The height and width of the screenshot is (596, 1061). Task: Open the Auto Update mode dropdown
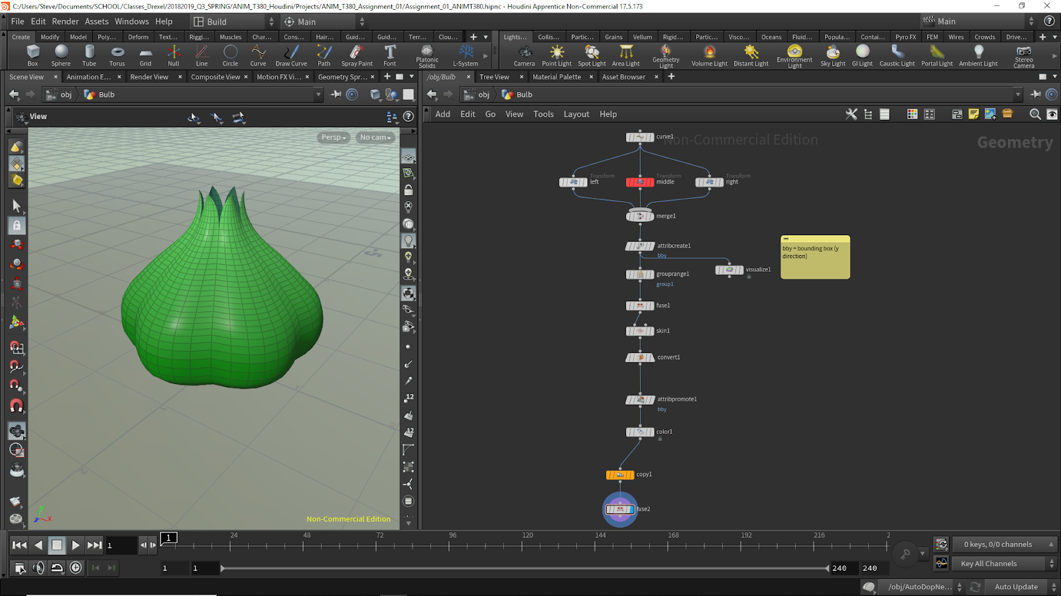click(x=1053, y=587)
